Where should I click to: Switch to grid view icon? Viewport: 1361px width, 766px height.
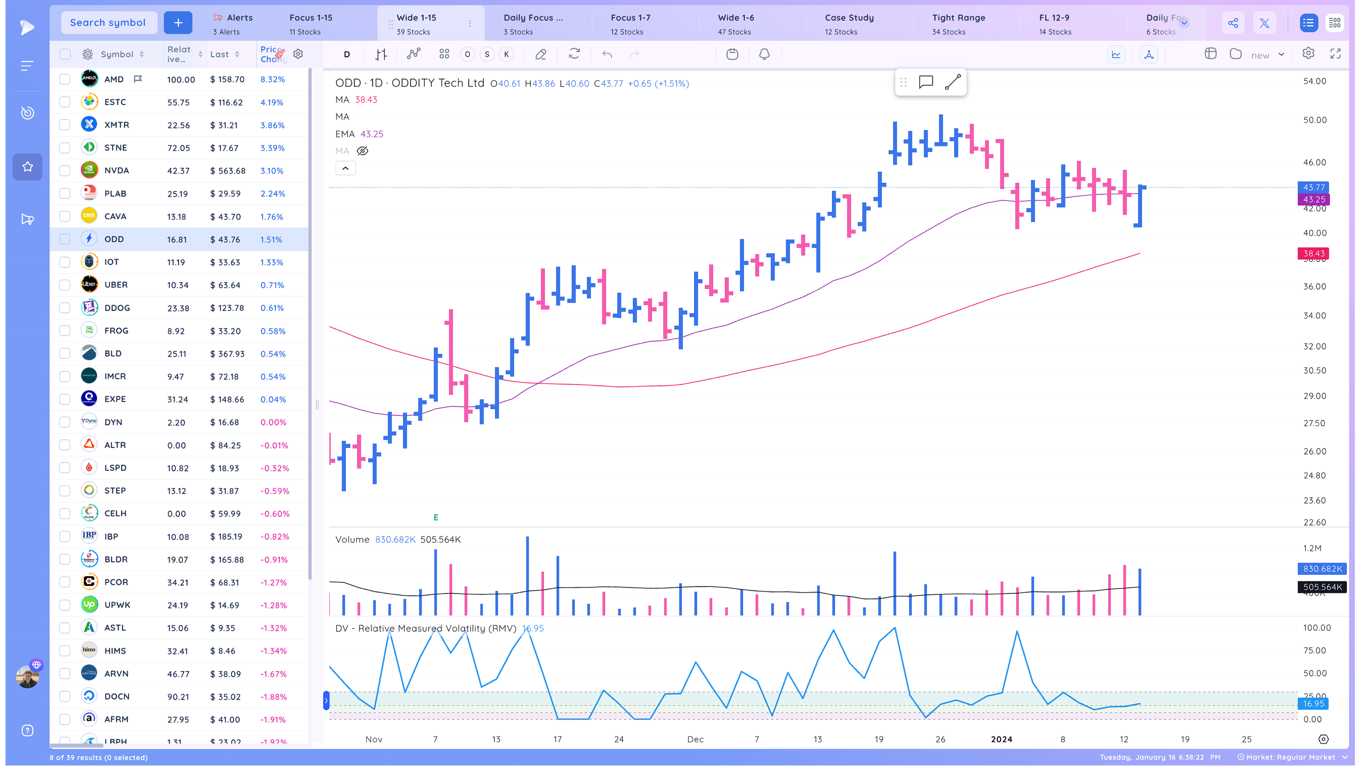click(x=1334, y=23)
